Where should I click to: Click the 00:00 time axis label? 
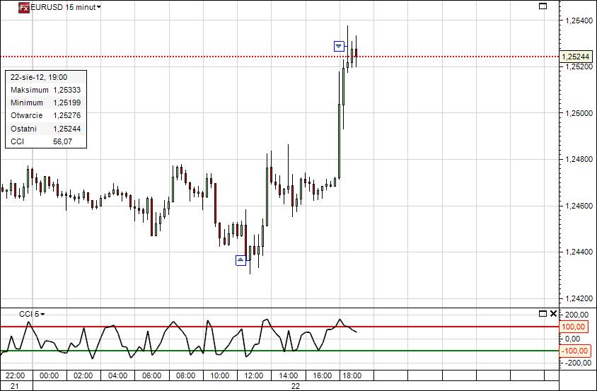pos(49,375)
